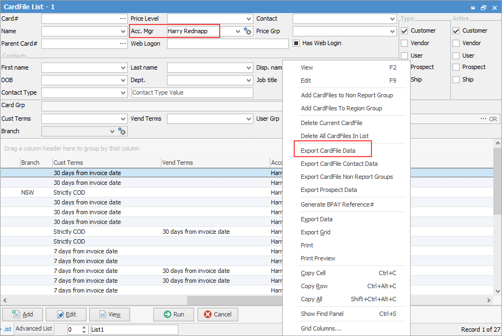Viewport: 502px width, 336px height.
Task: Click the View button at the bottom
Action: click(109, 314)
